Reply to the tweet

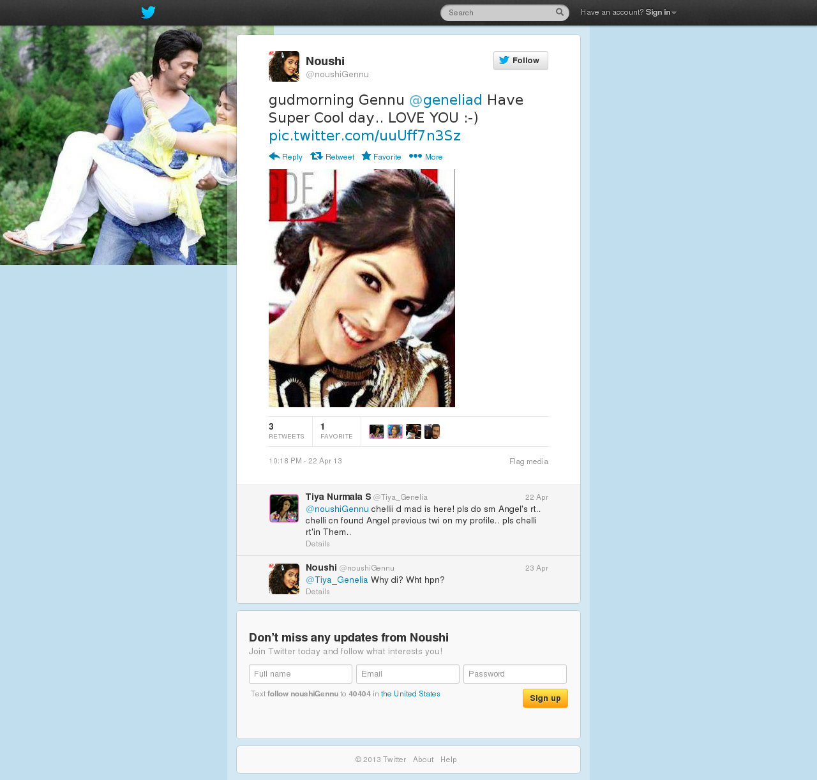point(285,157)
